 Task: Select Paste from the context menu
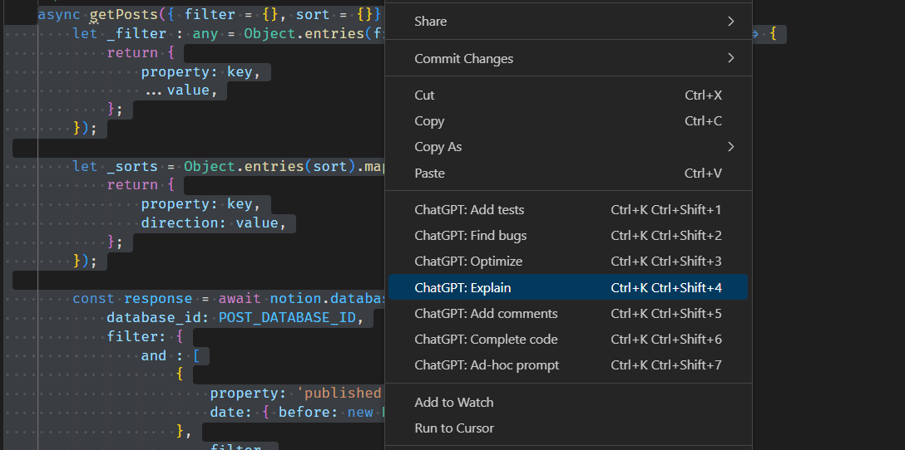click(568, 173)
